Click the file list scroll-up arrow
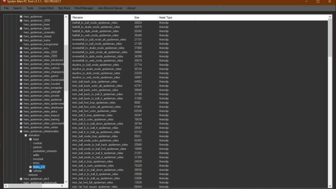336x189 pixels. pyautogui.click(x=330, y=16)
